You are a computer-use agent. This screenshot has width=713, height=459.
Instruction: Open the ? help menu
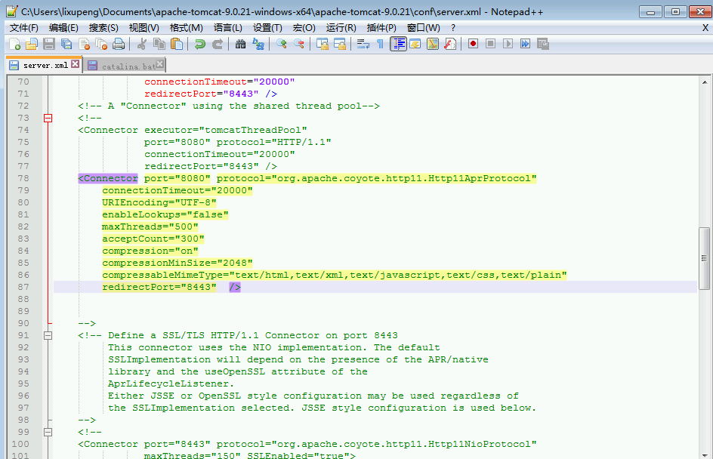[453, 28]
